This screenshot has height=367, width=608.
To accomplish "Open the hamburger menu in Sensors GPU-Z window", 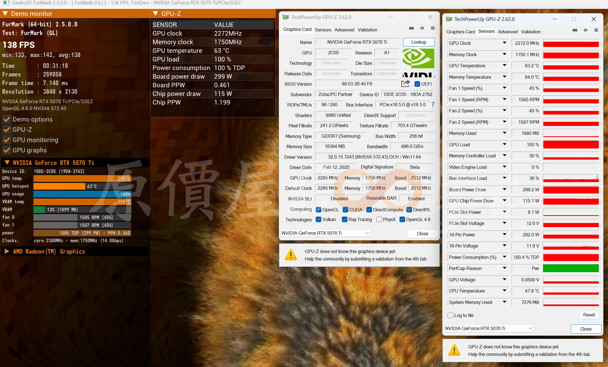I will (x=596, y=30).
